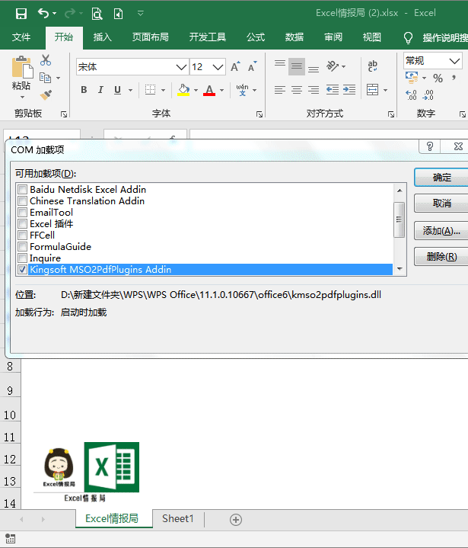The width and height of the screenshot is (468, 548).
Task: Click the Cut scissors icon
Action: coord(46,60)
